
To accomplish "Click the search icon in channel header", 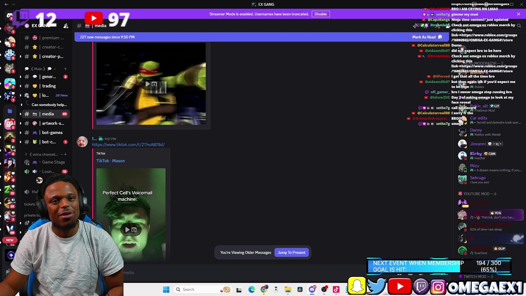I will click(519, 26).
